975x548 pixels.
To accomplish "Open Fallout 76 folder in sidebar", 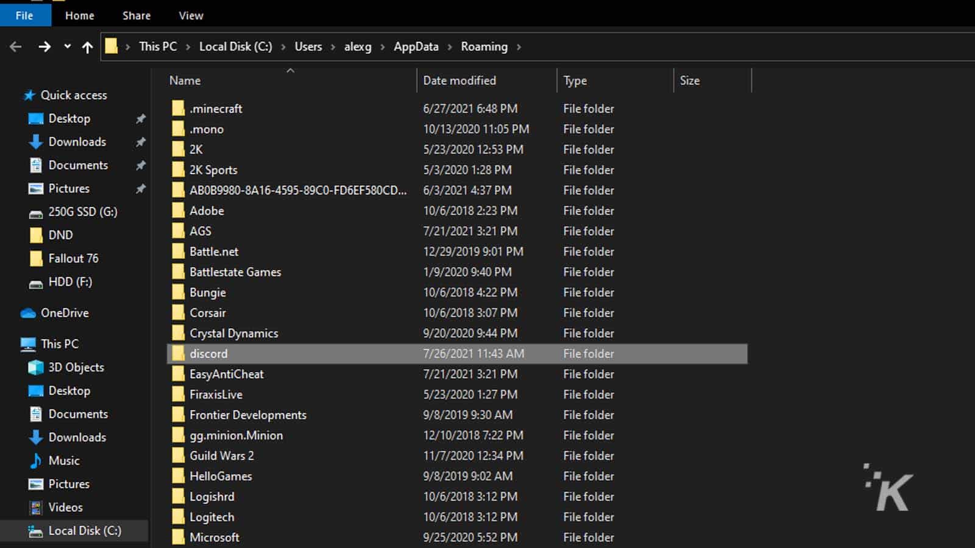I will point(73,258).
